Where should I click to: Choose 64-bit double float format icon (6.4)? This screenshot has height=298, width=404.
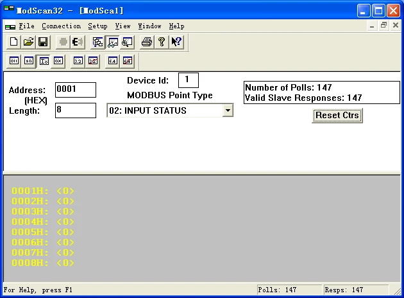pos(113,61)
